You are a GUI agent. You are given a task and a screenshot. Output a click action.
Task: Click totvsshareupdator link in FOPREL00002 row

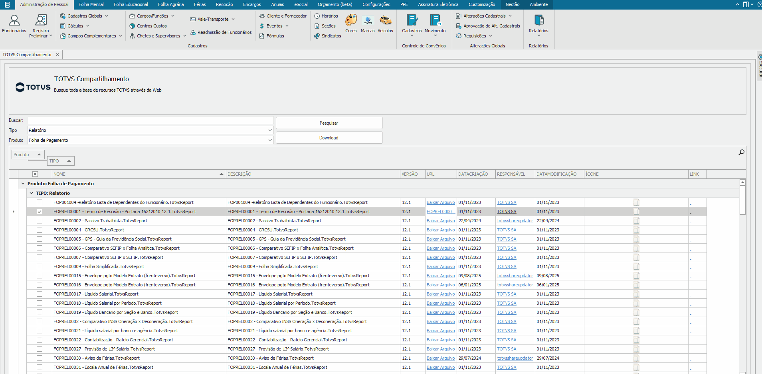pyautogui.click(x=515, y=221)
